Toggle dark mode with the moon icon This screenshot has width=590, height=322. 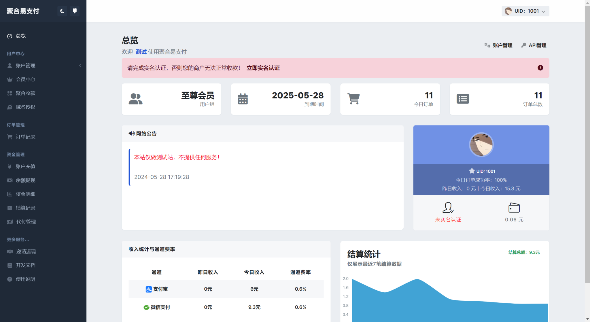tap(62, 11)
